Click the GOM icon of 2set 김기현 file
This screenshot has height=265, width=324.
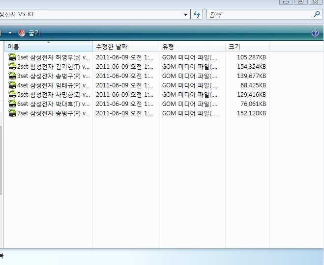12,66
